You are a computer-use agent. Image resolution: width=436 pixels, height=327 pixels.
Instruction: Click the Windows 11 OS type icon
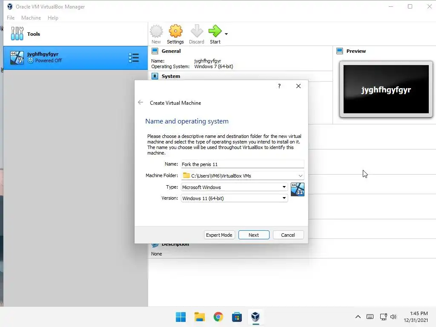pyautogui.click(x=298, y=189)
